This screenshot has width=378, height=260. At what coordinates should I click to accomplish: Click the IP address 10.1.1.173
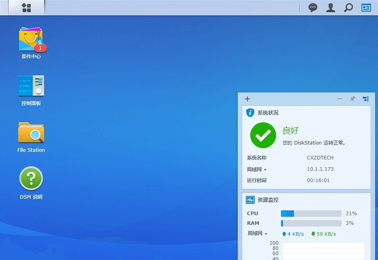[x=320, y=169]
